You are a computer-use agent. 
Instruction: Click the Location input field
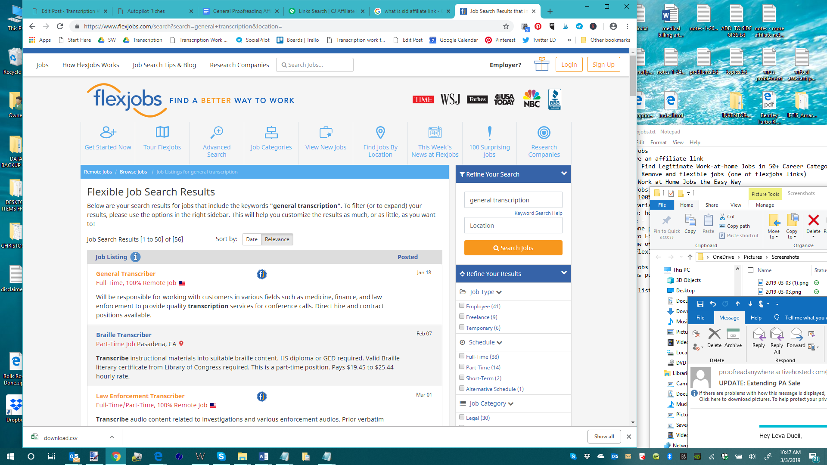(x=513, y=226)
